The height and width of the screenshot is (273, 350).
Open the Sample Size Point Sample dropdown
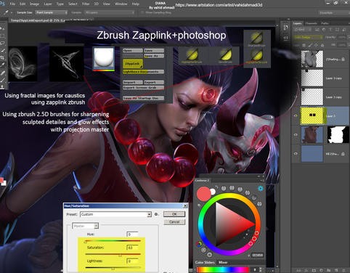tap(52, 12)
